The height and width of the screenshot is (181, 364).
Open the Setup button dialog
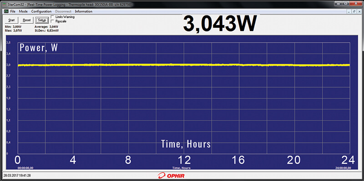pos(42,20)
